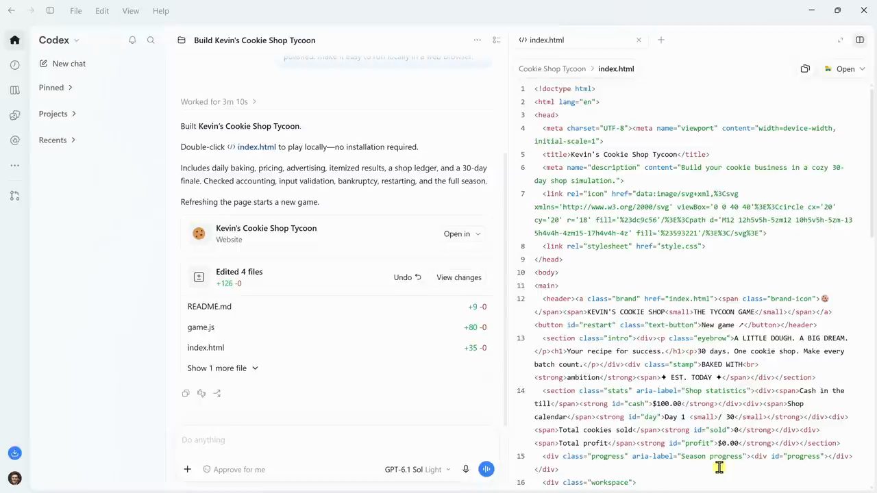Click the New chat button

(x=62, y=64)
